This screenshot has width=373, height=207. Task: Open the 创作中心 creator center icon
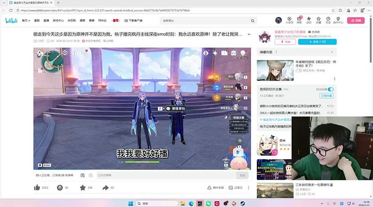pyautogui.click(x=338, y=20)
